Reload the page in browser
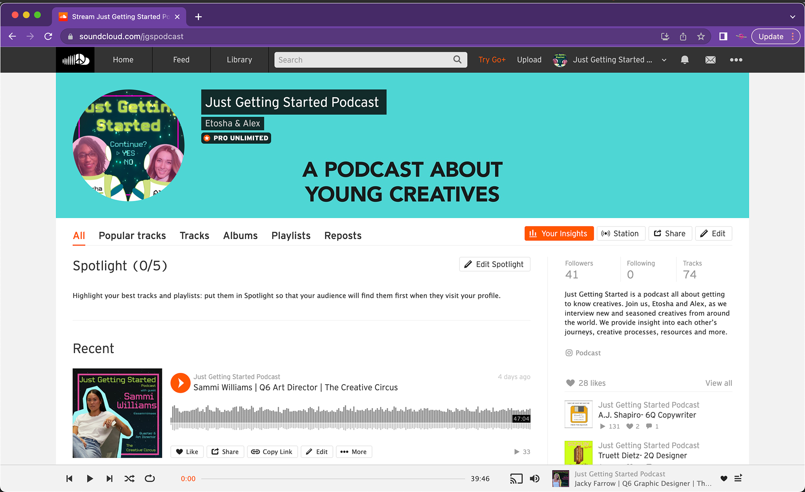Image resolution: width=805 pixels, height=492 pixels. (x=48, y=36)
